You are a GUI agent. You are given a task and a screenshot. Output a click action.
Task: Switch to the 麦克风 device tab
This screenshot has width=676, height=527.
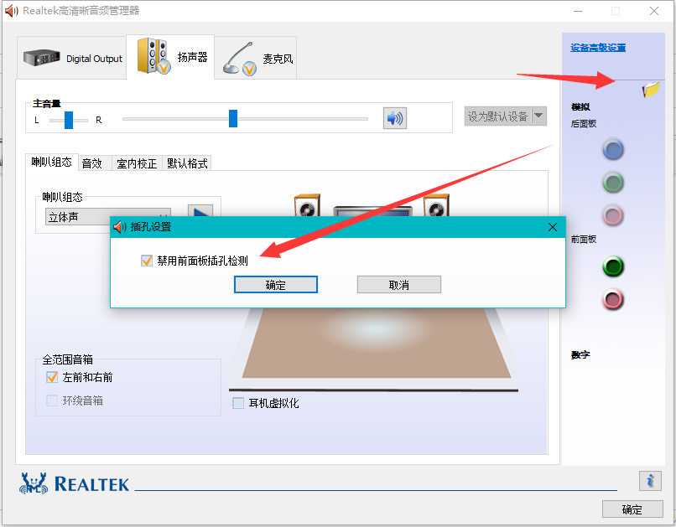(254, 57)
